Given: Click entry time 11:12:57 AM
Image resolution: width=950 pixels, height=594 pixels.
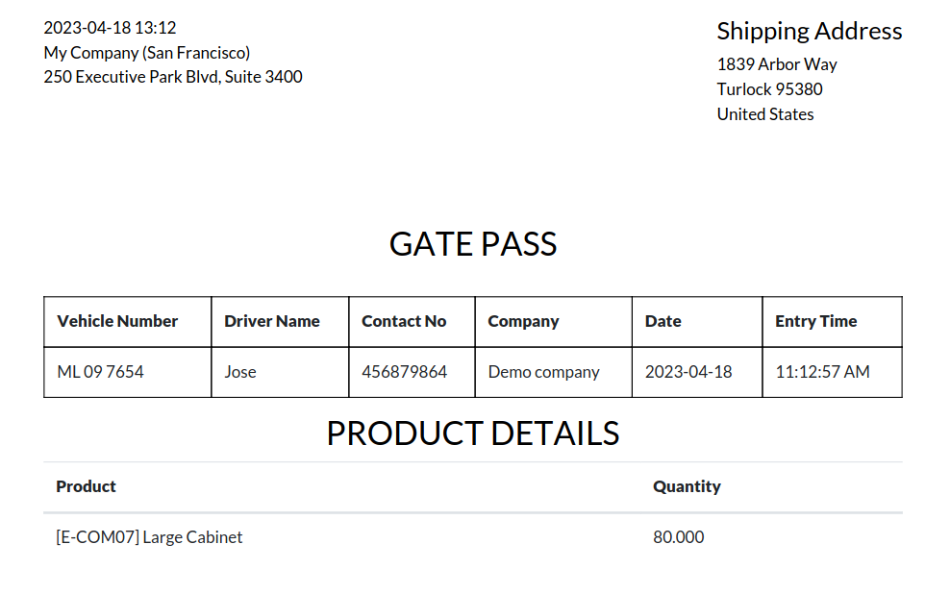Looking at the screenshot, I should (x=822, y=372).
